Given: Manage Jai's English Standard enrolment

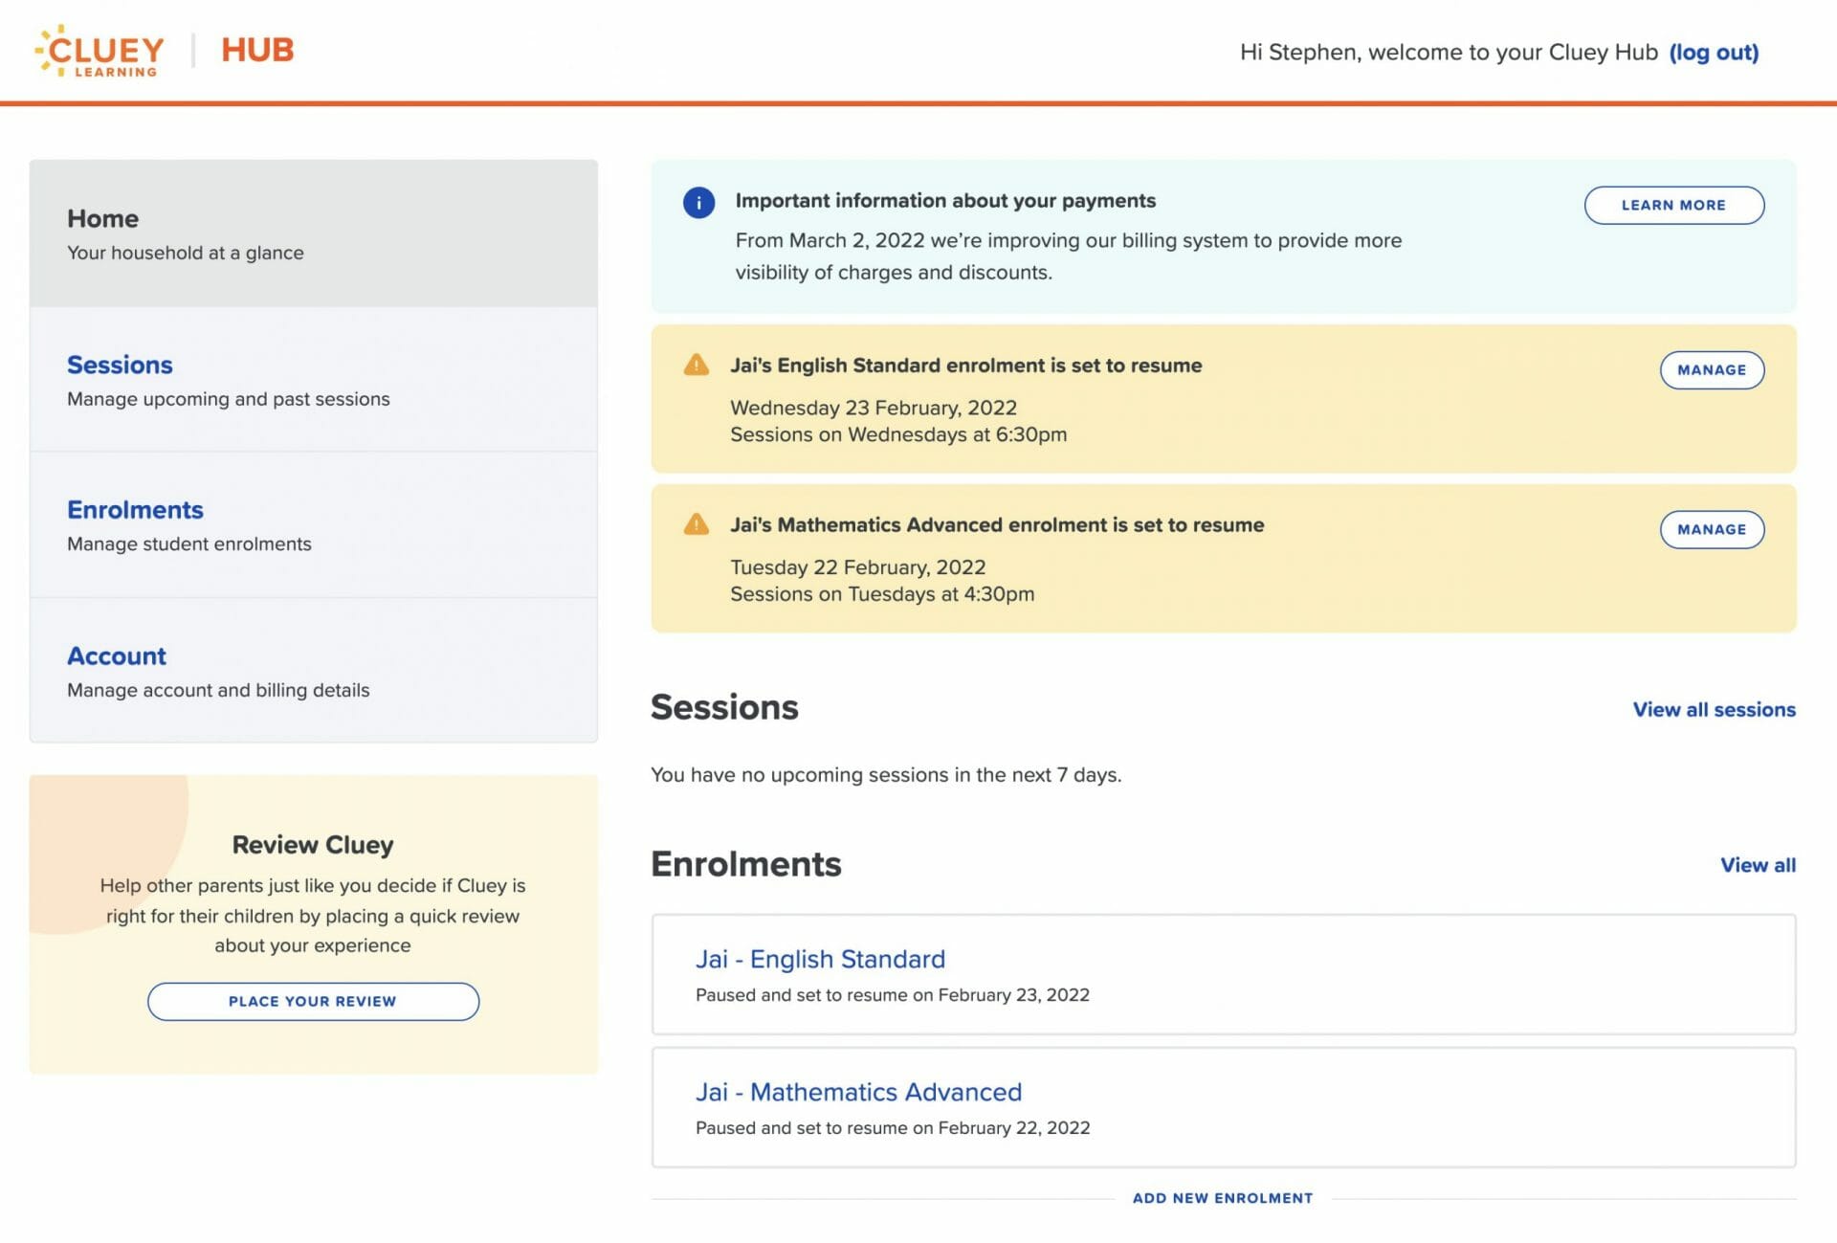Looking at the screenshot, I should 1711,370.
